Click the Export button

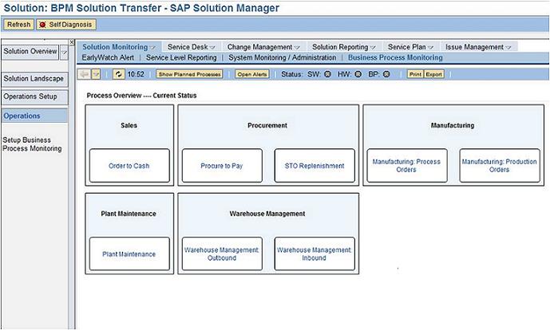pyautogui.click(x=434, y=74)
